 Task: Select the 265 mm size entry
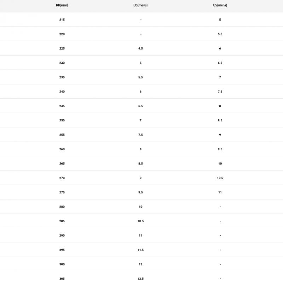[x=62, y=164]
